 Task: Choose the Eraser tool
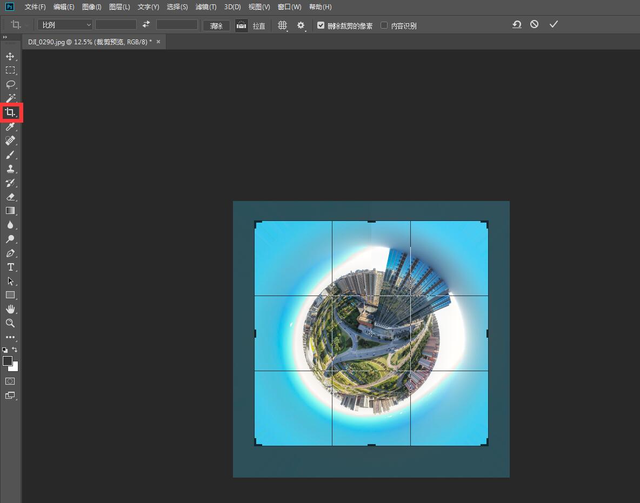coord(10,197)
